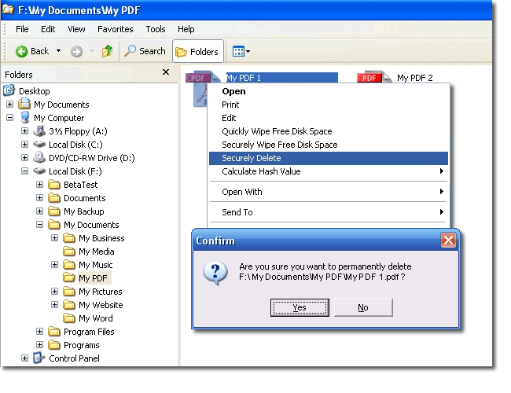511x393 pixels.
Task: Click the My Business folder icon
Action: [69, 238]
